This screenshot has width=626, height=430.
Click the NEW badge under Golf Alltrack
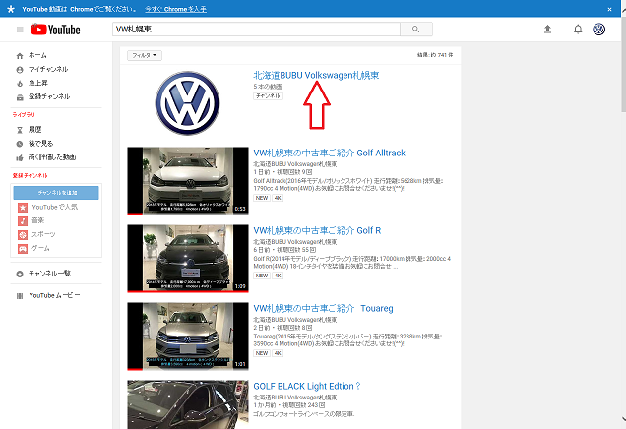pyautogui.click(x=262, y=198)
